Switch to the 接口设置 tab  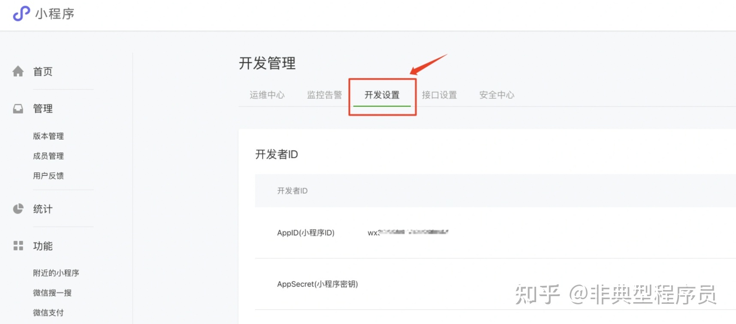click(440, 95)
